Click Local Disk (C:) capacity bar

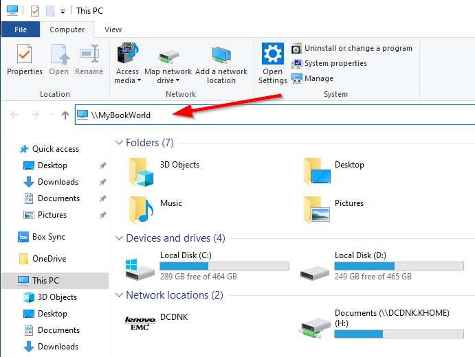coord(225,266)
